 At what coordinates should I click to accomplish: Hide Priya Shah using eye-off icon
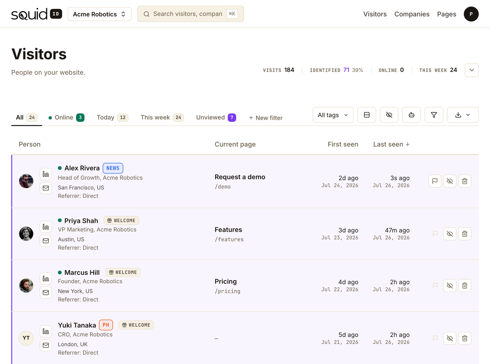point(450,233)
